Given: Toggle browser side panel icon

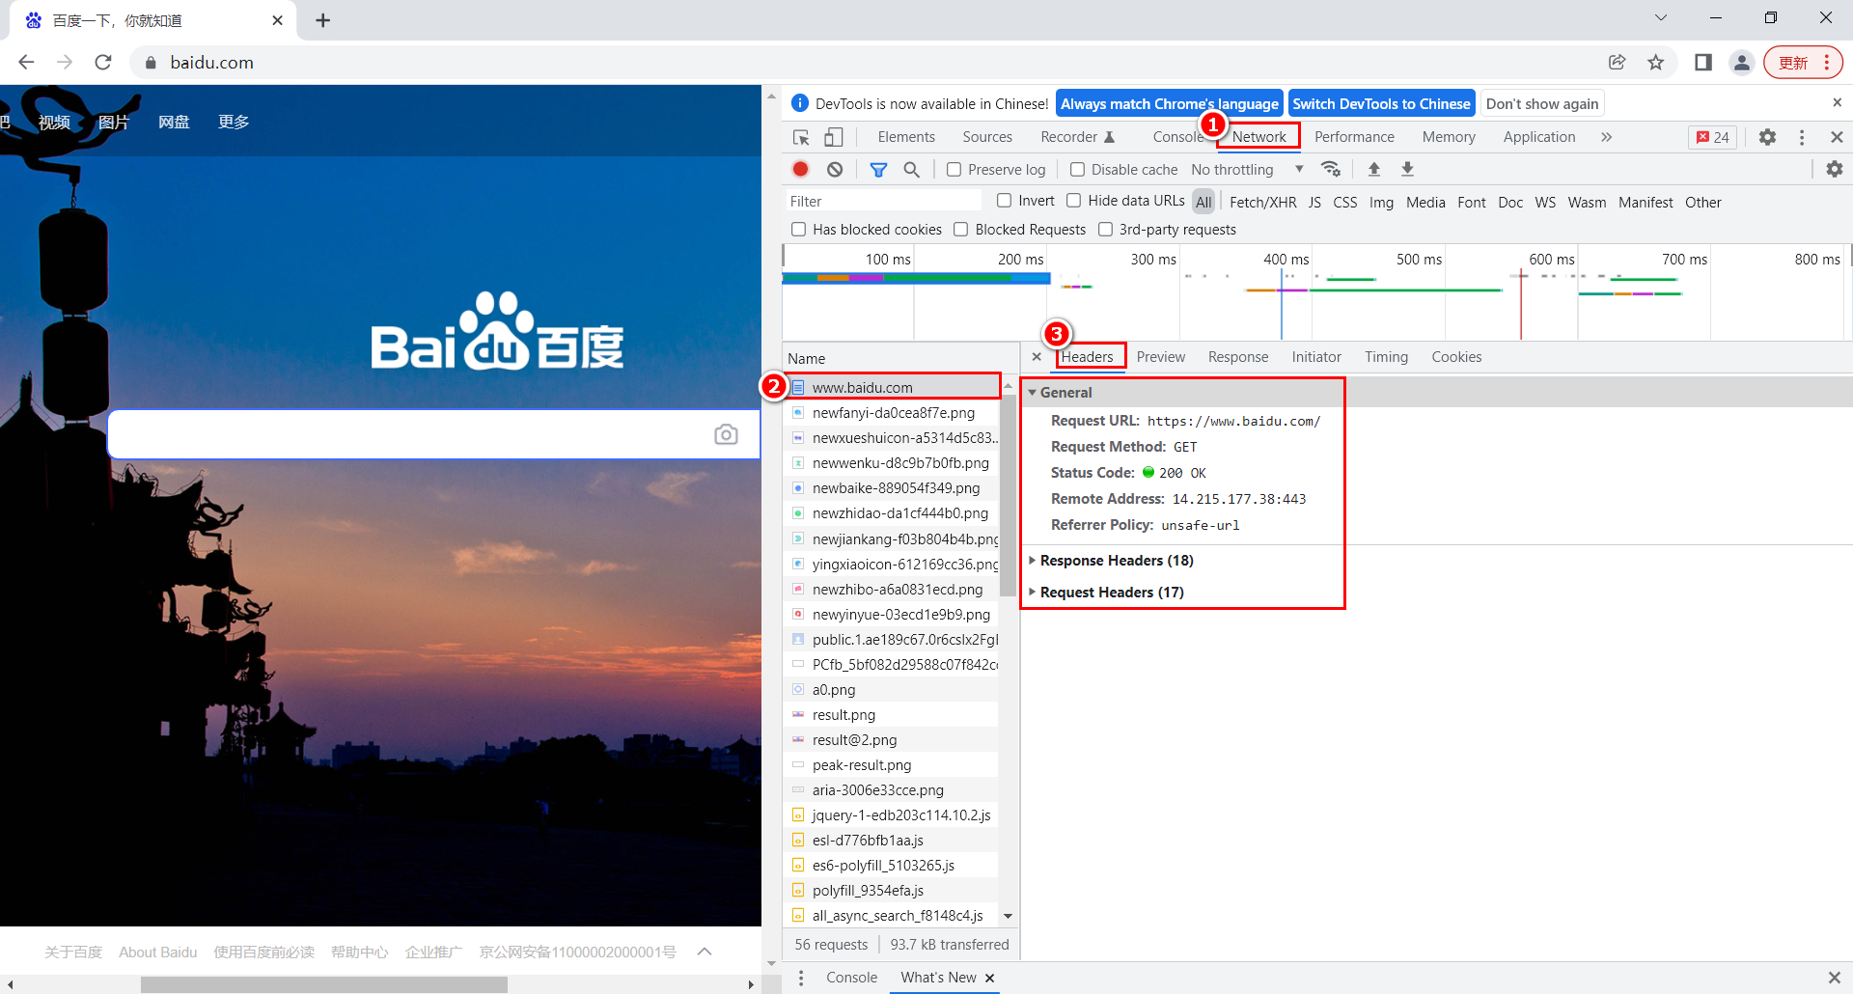Looking at the screenshot, I should click(x=1702, y=62).
